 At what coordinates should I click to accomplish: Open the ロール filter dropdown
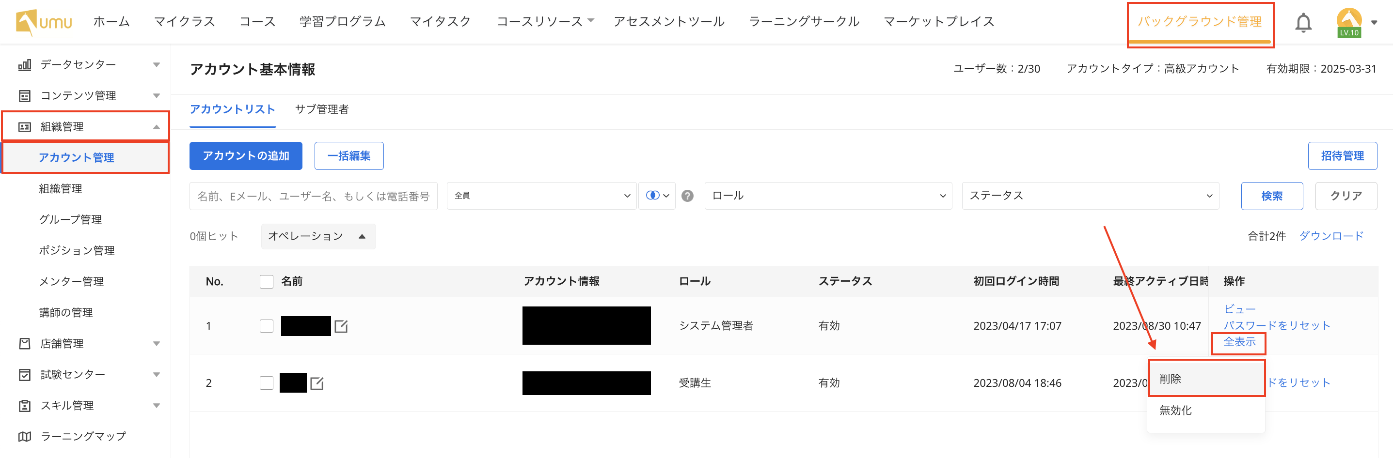click(x=827, y=196)
